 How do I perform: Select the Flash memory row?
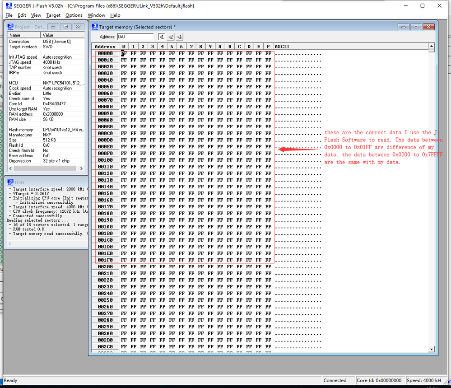(x=46, y=130)
